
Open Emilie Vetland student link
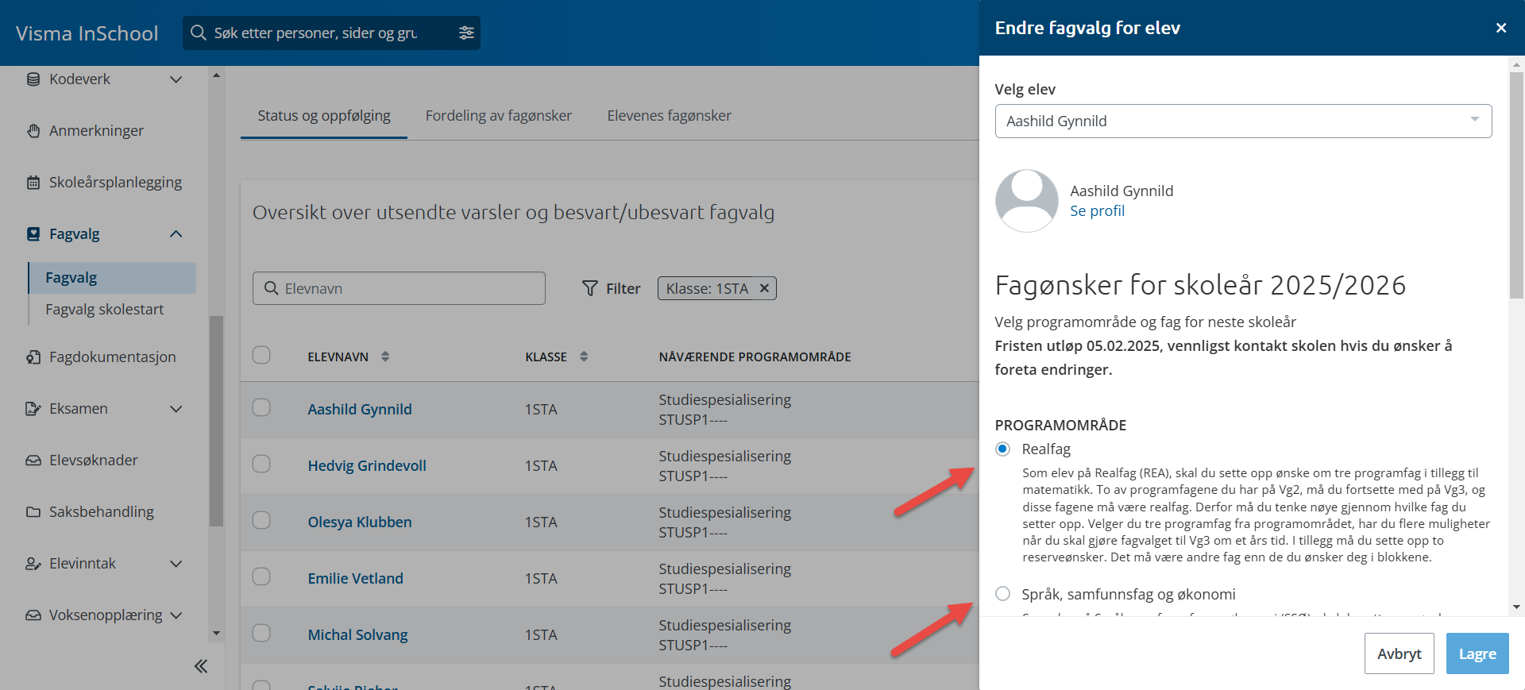(x=356, y=579)
